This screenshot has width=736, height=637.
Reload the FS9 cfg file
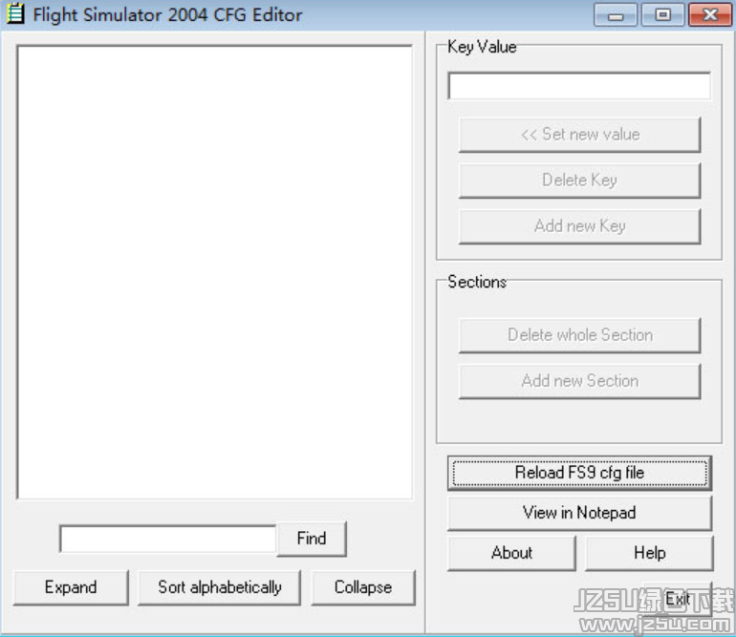pyautogui.click(x=579, y=473)
